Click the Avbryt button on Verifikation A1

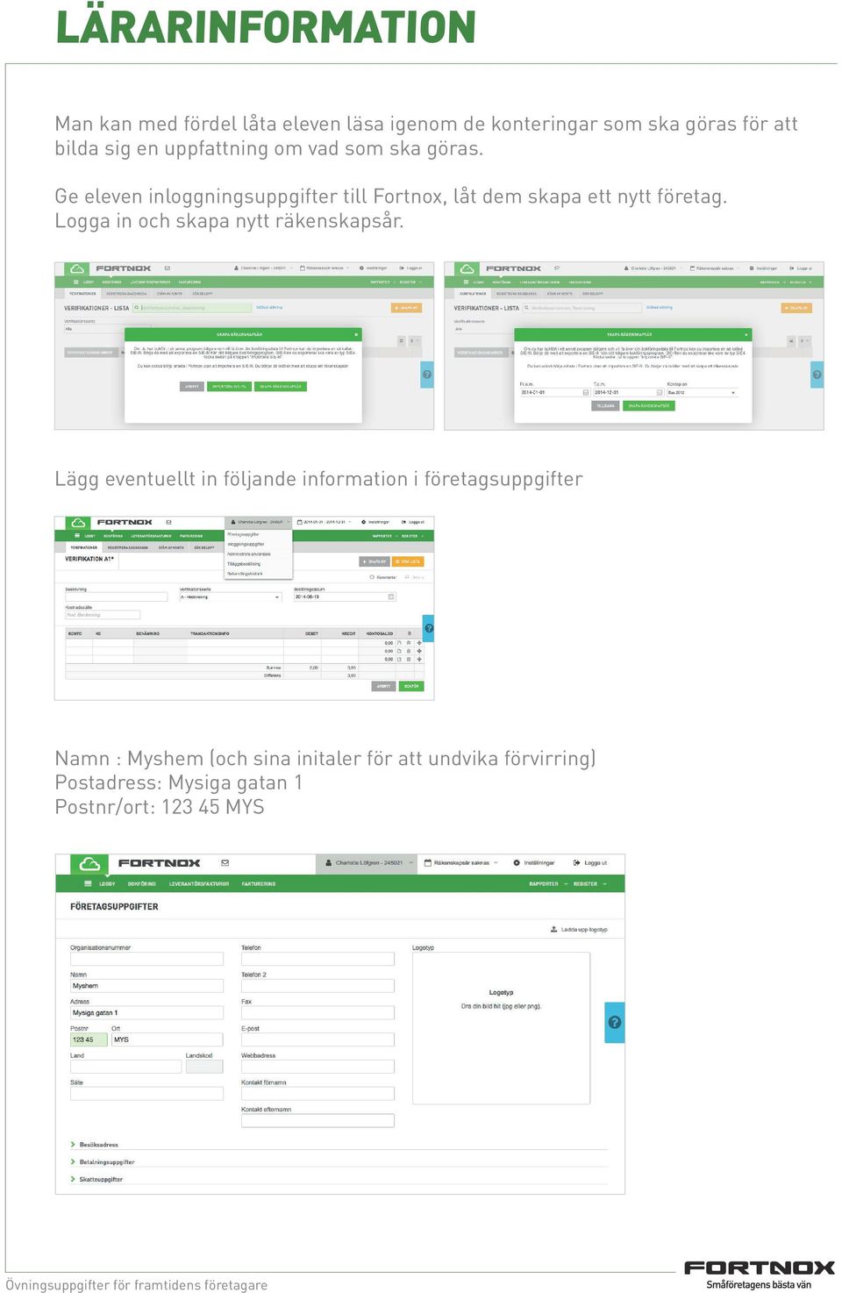click(x=383, y=686)
